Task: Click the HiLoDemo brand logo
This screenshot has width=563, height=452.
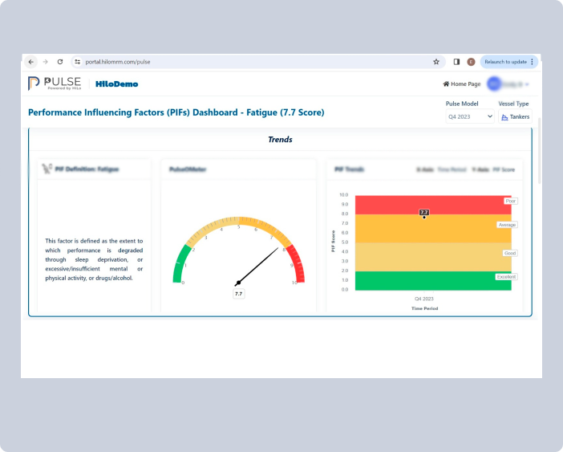Action: pos(116,83)
